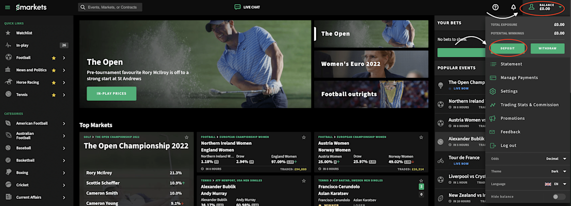Star the Austria Women vs Norway Women card
The width and height of the screenshot is (571, 206).
[x=421, y=137]
